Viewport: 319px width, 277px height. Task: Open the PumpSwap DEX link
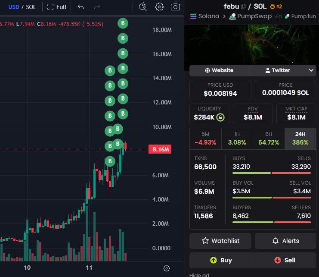[x=251, y=16]
